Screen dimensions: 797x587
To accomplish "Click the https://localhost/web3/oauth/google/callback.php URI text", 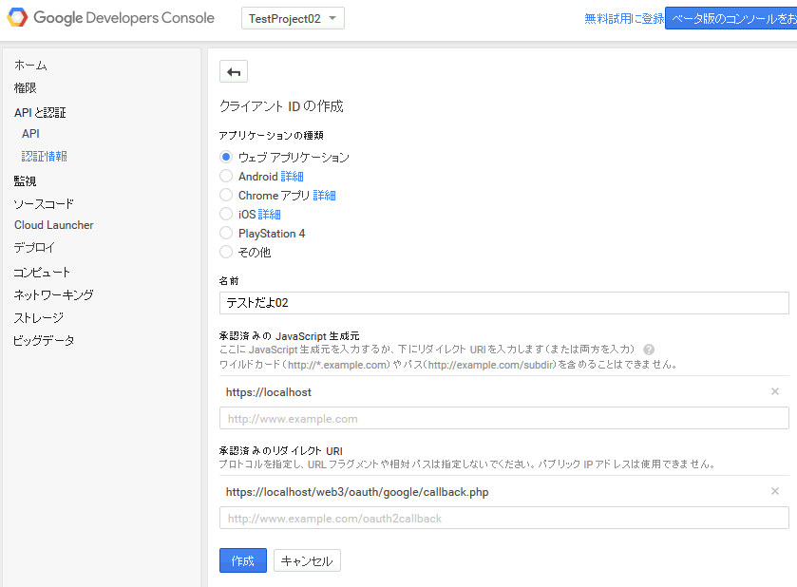I will click(x=357, y=491).
